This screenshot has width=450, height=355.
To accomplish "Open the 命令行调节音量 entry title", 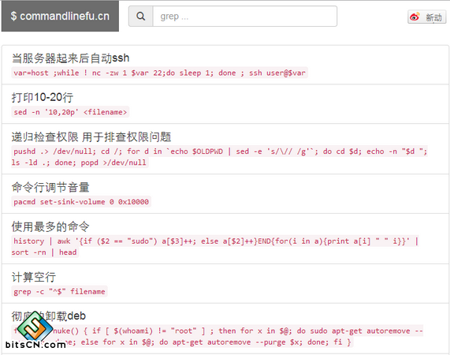I will click(50, 187).
